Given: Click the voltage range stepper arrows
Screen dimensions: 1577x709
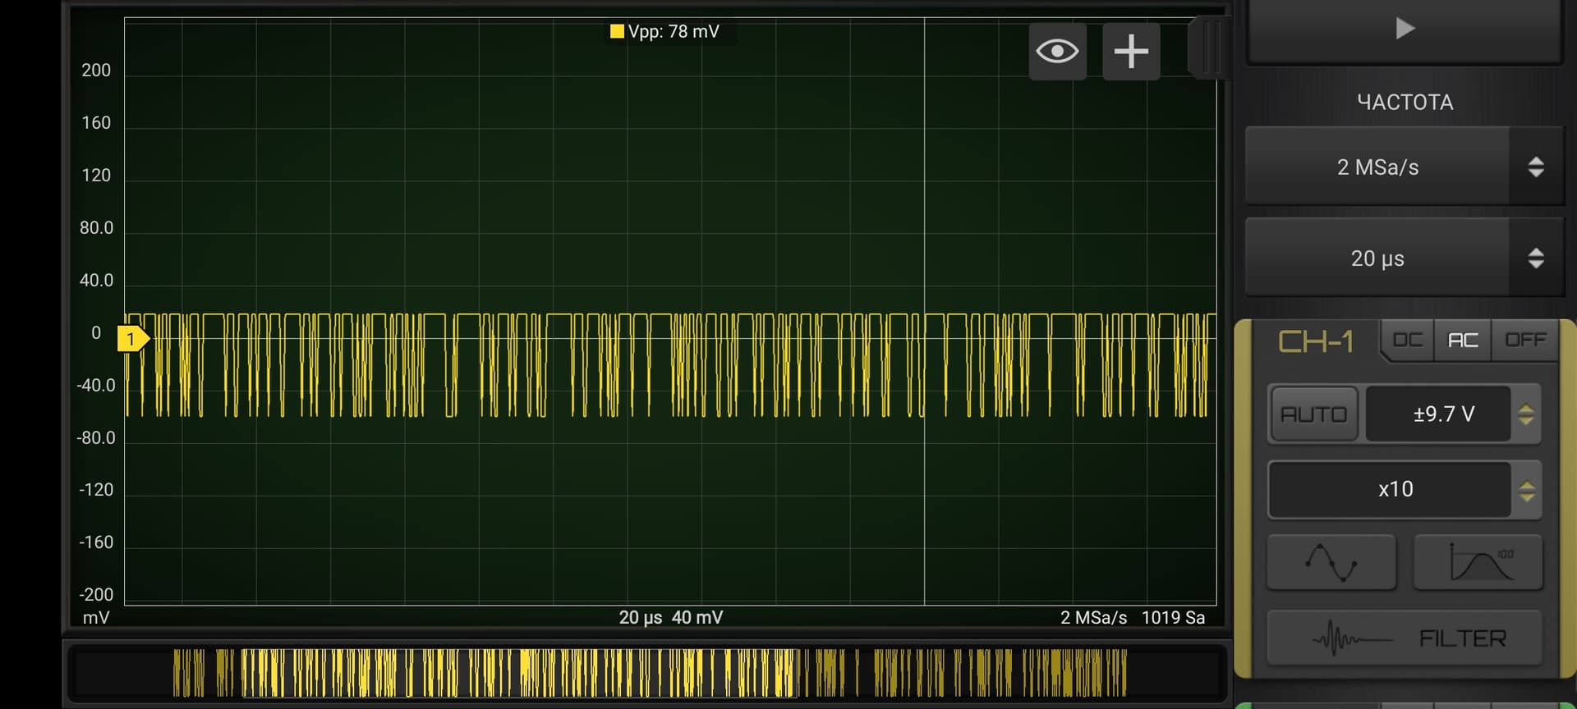Looking at the screenshot, I should coord(1526,414).
